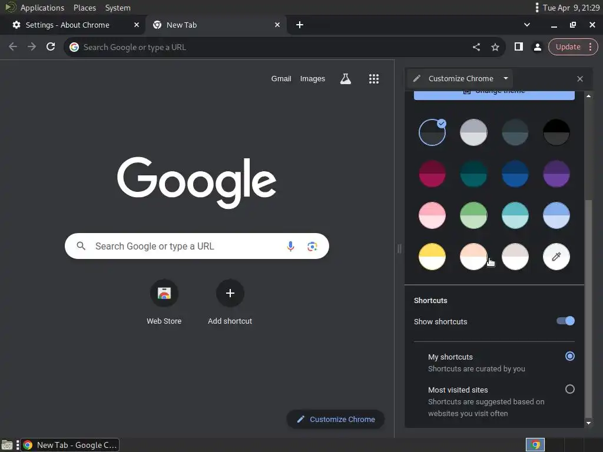
Task: Pick the dark teal color swatch
Action: click(x=473, y=174)
